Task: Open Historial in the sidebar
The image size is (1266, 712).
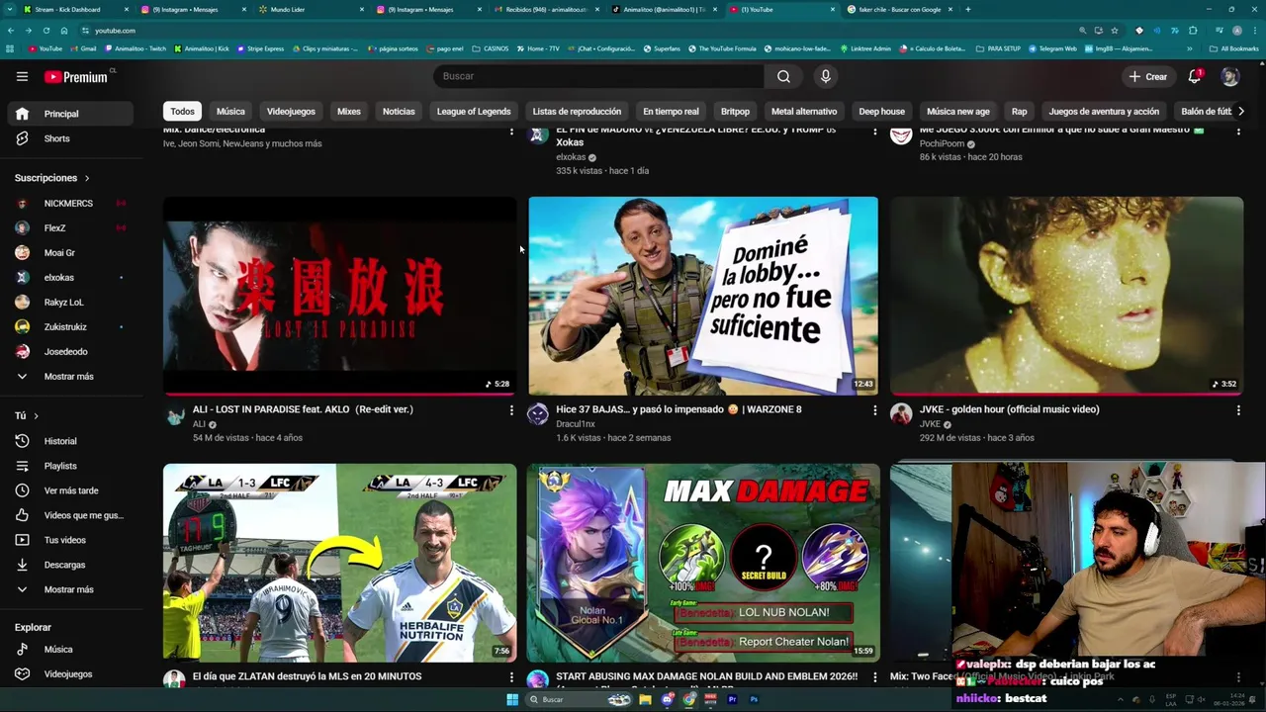Action: pos(71,441)
